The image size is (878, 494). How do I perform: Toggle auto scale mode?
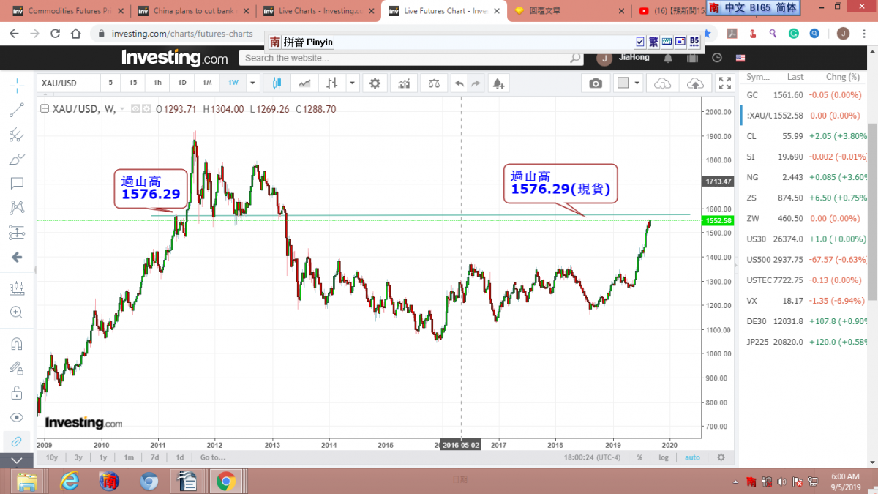(692, 457)
